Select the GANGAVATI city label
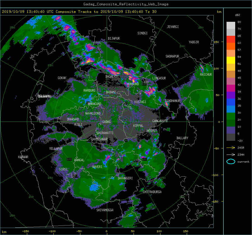This screenshot has height=235, width=252. tap(160, 121)
